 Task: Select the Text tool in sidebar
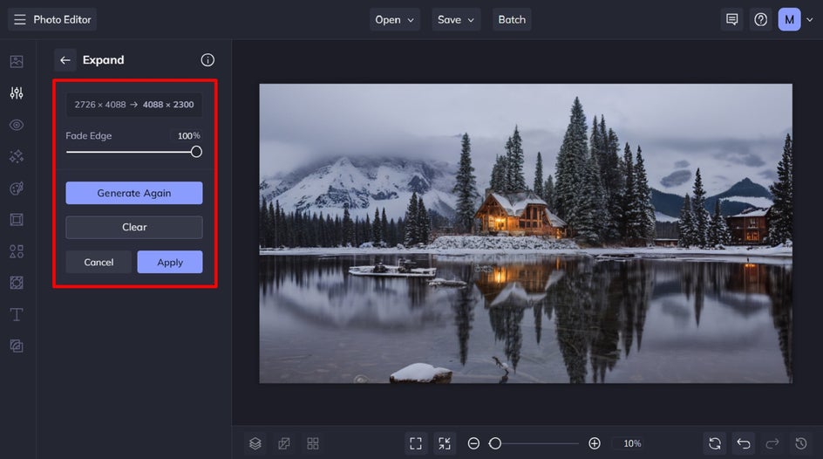(17, 314)
